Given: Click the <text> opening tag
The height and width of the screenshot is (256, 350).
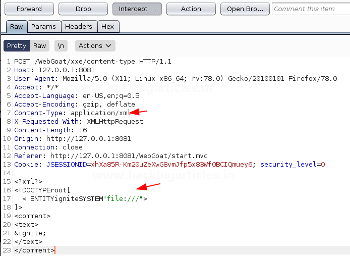Looking at the screenshot, I should pos(26,225).
